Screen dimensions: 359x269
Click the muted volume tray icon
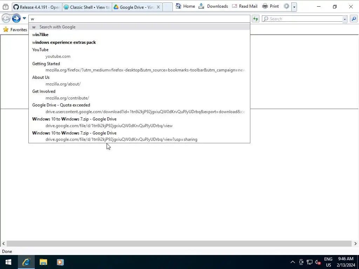[318, 262]
